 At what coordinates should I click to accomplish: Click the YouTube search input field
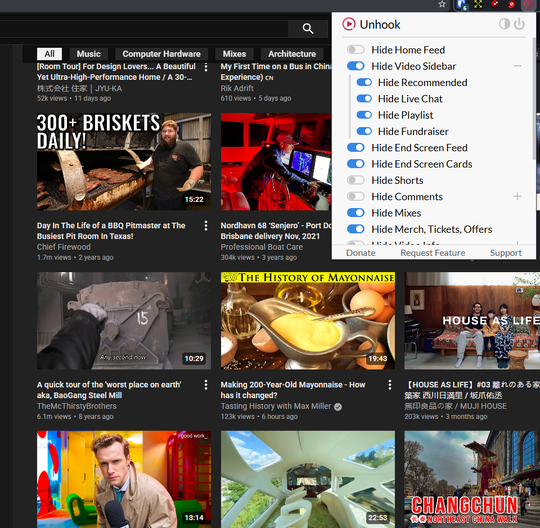coord(144,29)
